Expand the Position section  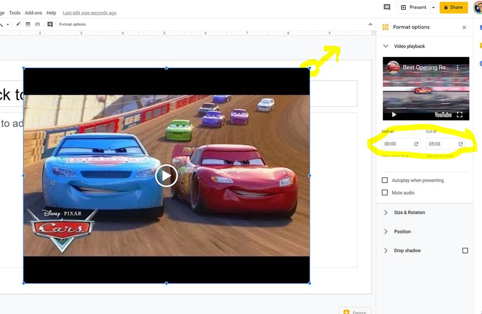tap(402, 232)
